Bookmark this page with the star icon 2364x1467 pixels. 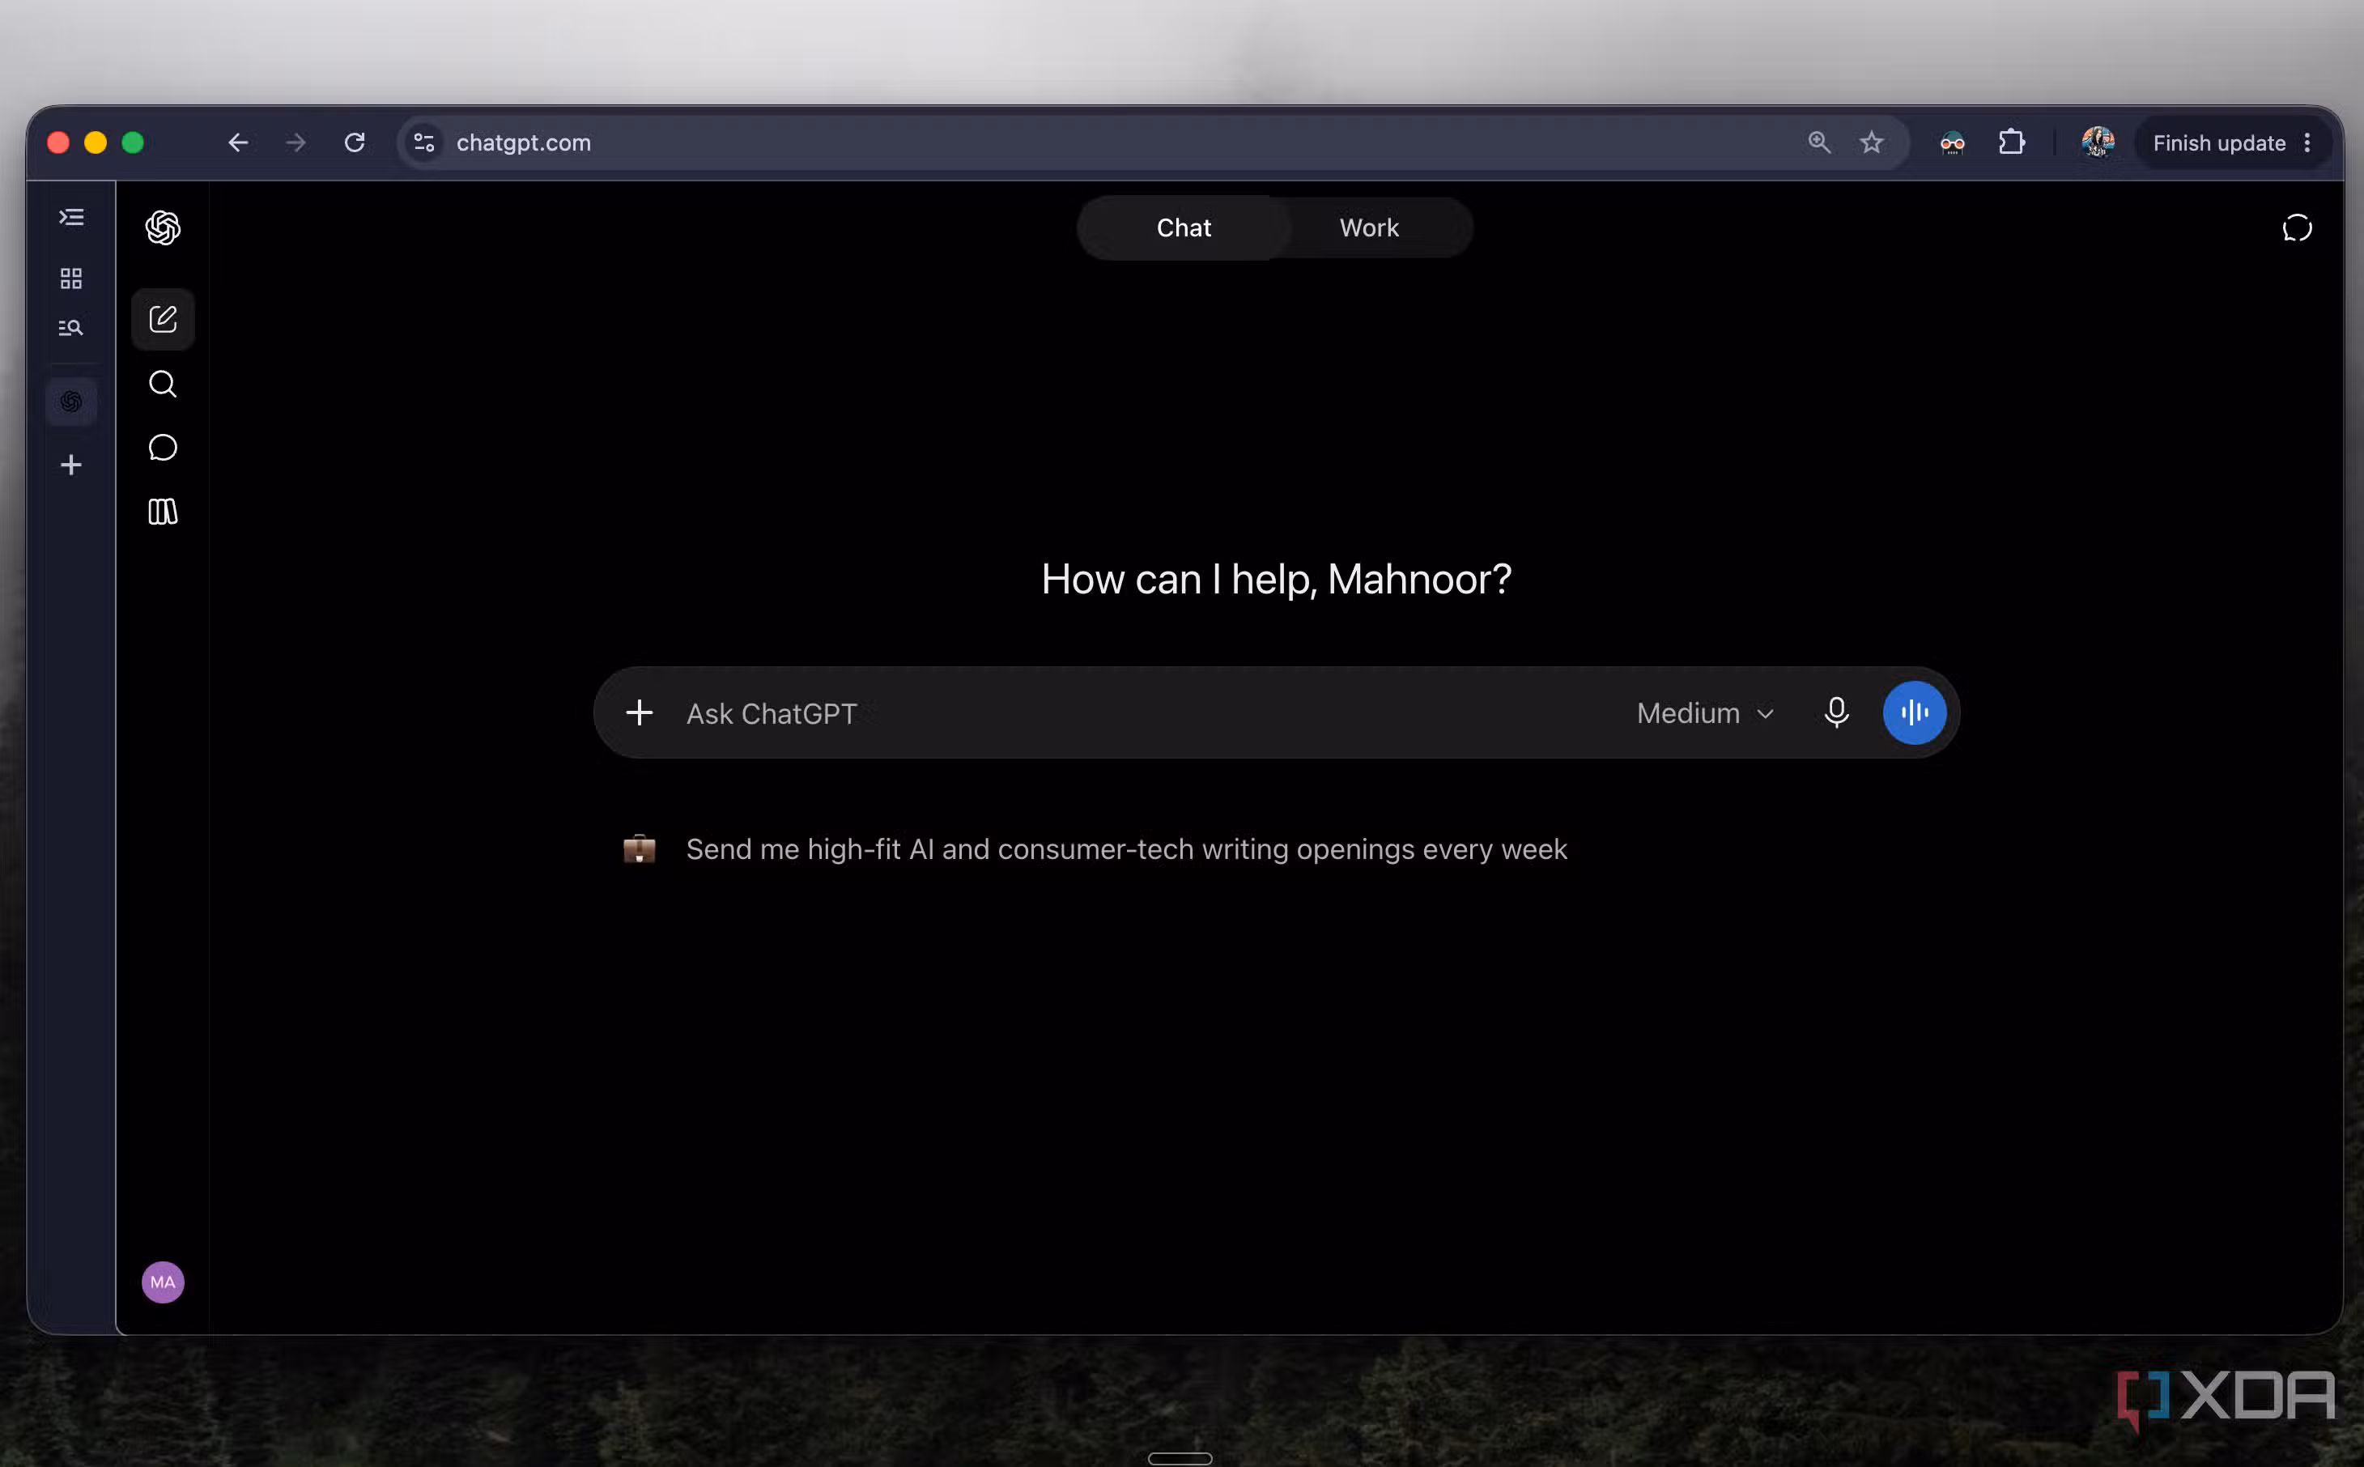[x=1871, y=142]
